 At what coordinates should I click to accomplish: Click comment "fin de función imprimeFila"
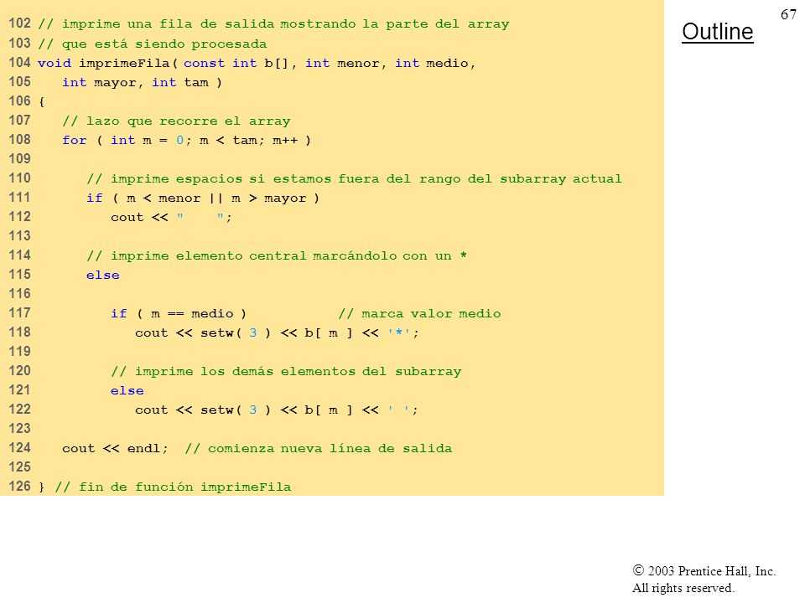pos(184,487)
